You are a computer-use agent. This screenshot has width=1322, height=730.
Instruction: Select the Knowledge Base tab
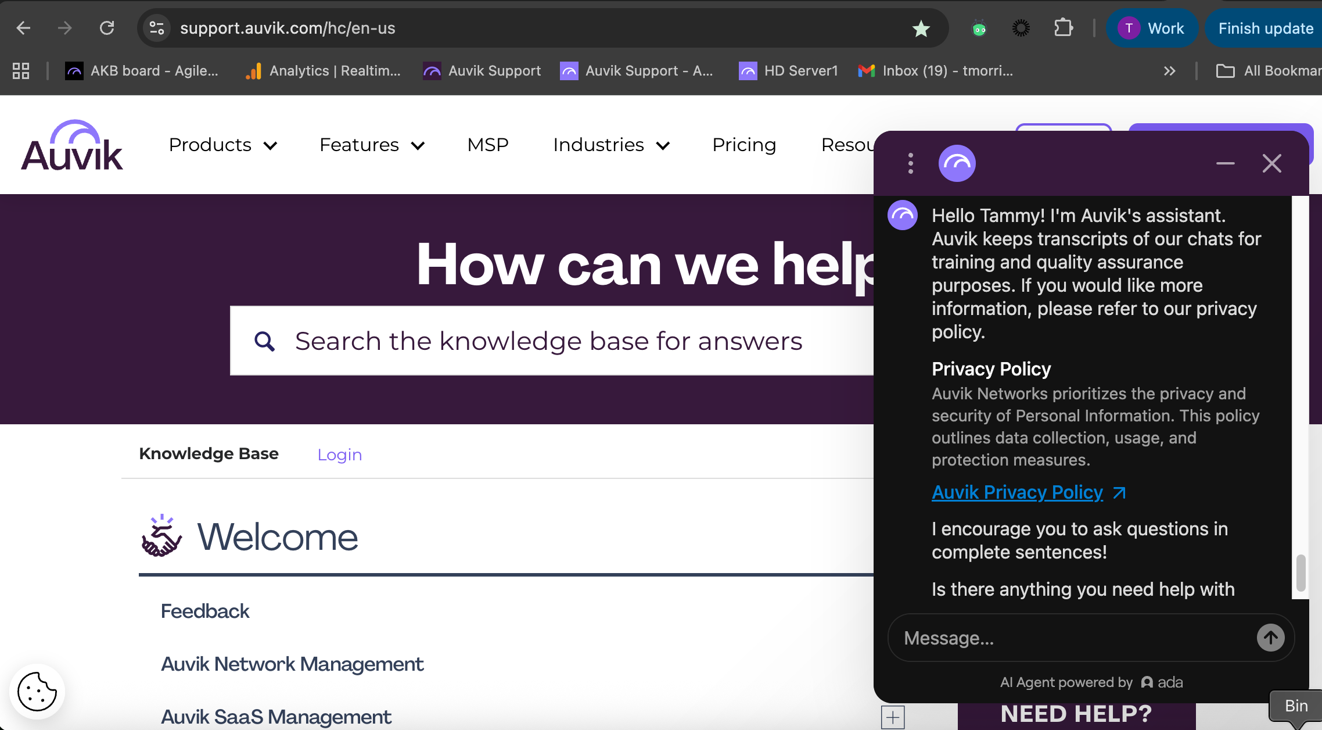[209, 453]
